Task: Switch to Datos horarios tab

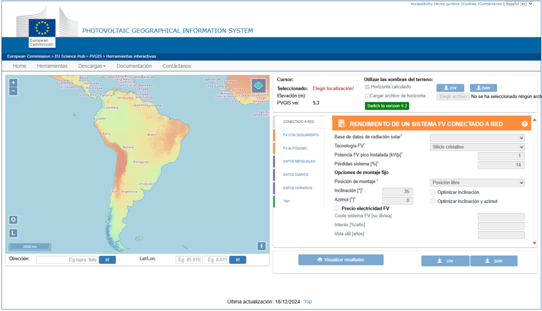Action: pos(297,188)
